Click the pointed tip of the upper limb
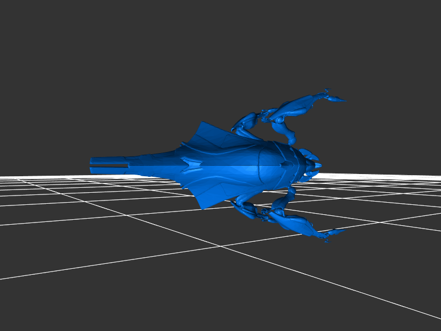This screenshot has height=331, width=441. pyautogui.click(x=343, y=100)
